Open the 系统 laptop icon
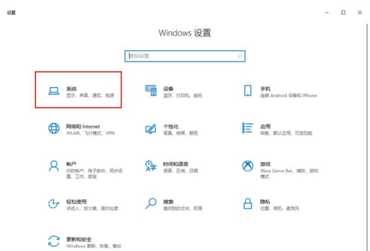 (54, 91)
